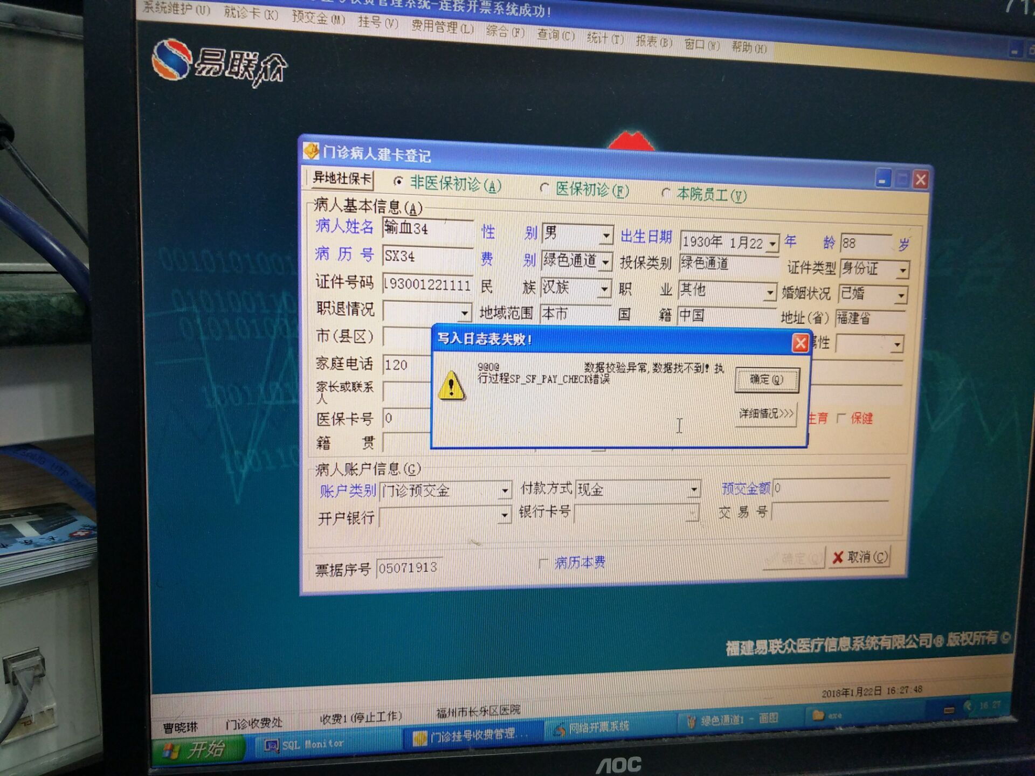
Task: Expand the 性别 dropdown
Action: [606, 235]
